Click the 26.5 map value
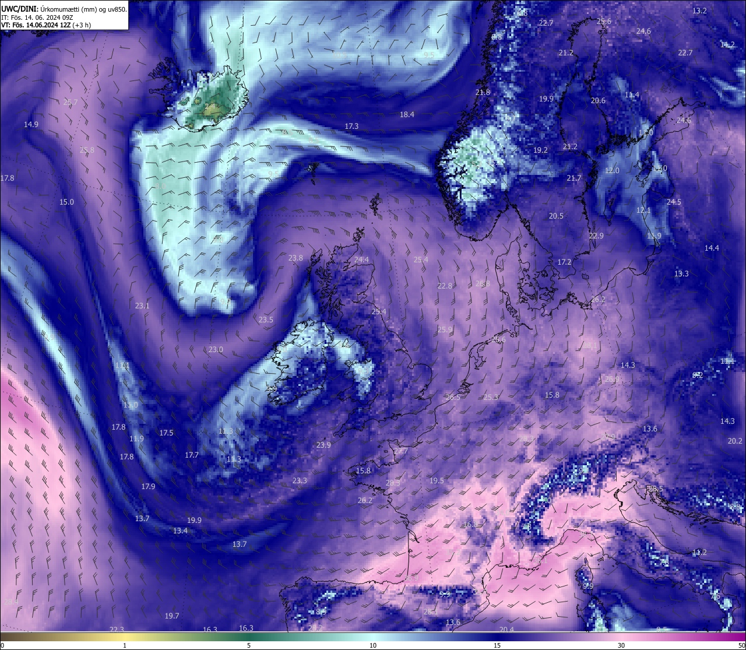The image size is (746, 650). coord(453,397)
